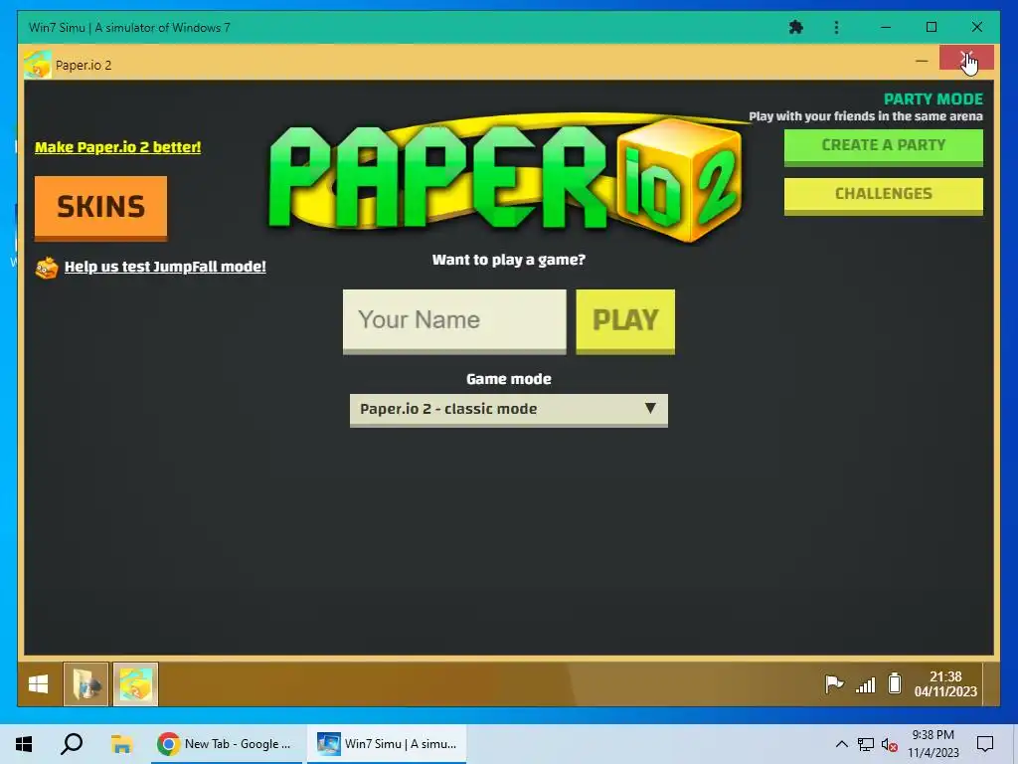Open the CHALLENGES button
Viewport: 1018px width, 764px height.
coord(883,195)
